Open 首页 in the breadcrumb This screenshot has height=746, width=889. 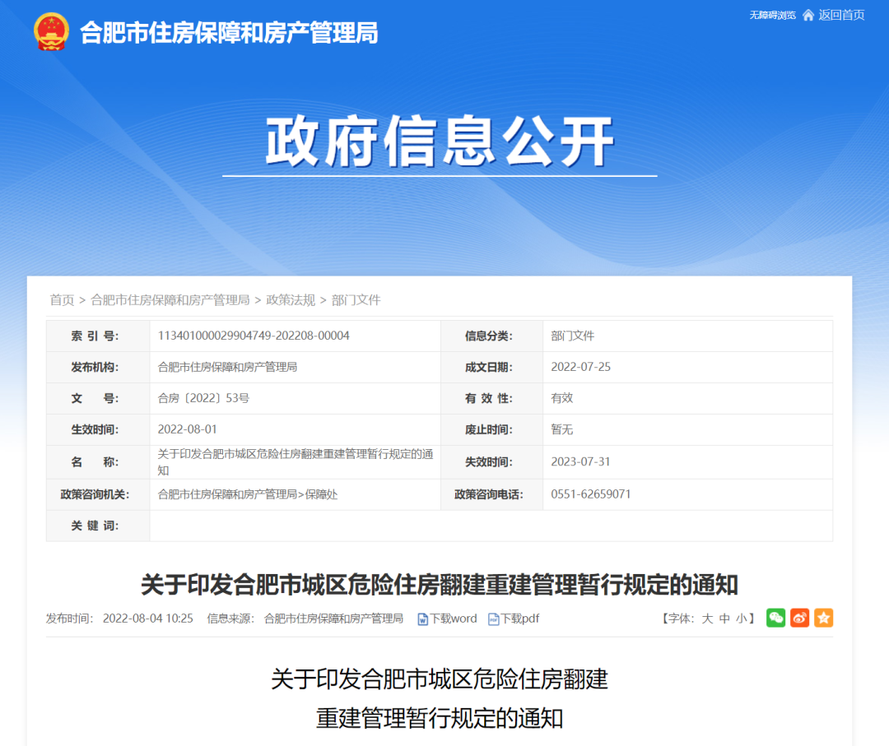[x=62, y=299]
